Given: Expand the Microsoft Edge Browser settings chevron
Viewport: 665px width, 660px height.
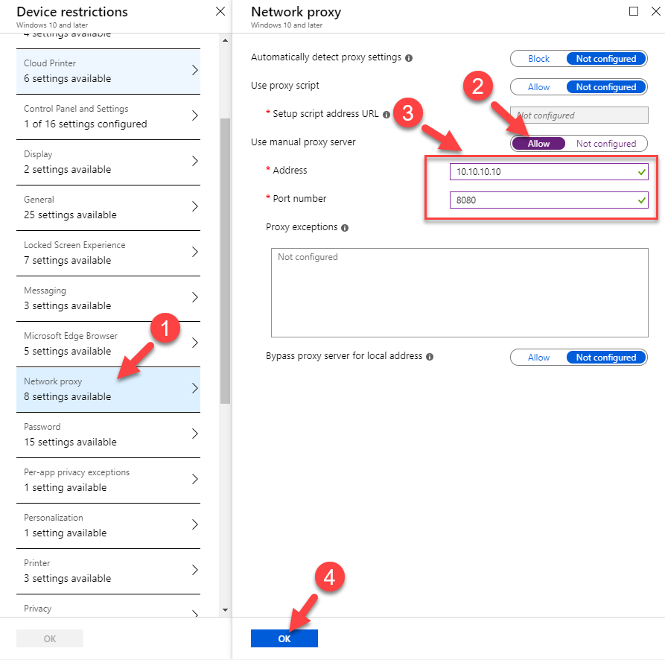Looking at the screenshot, I should pyautogui.click(x=194, y=343).
